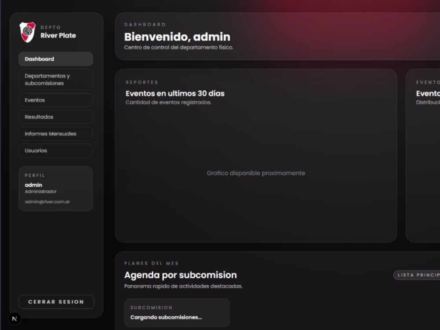The image size is (440, 330).
Task: Open the Dashboard menu item
Action: point(55,59)
